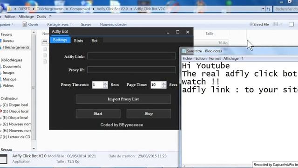Select the application file icon in list
Image resolution: width=298 pixels, height=168 pixels.
45,42
